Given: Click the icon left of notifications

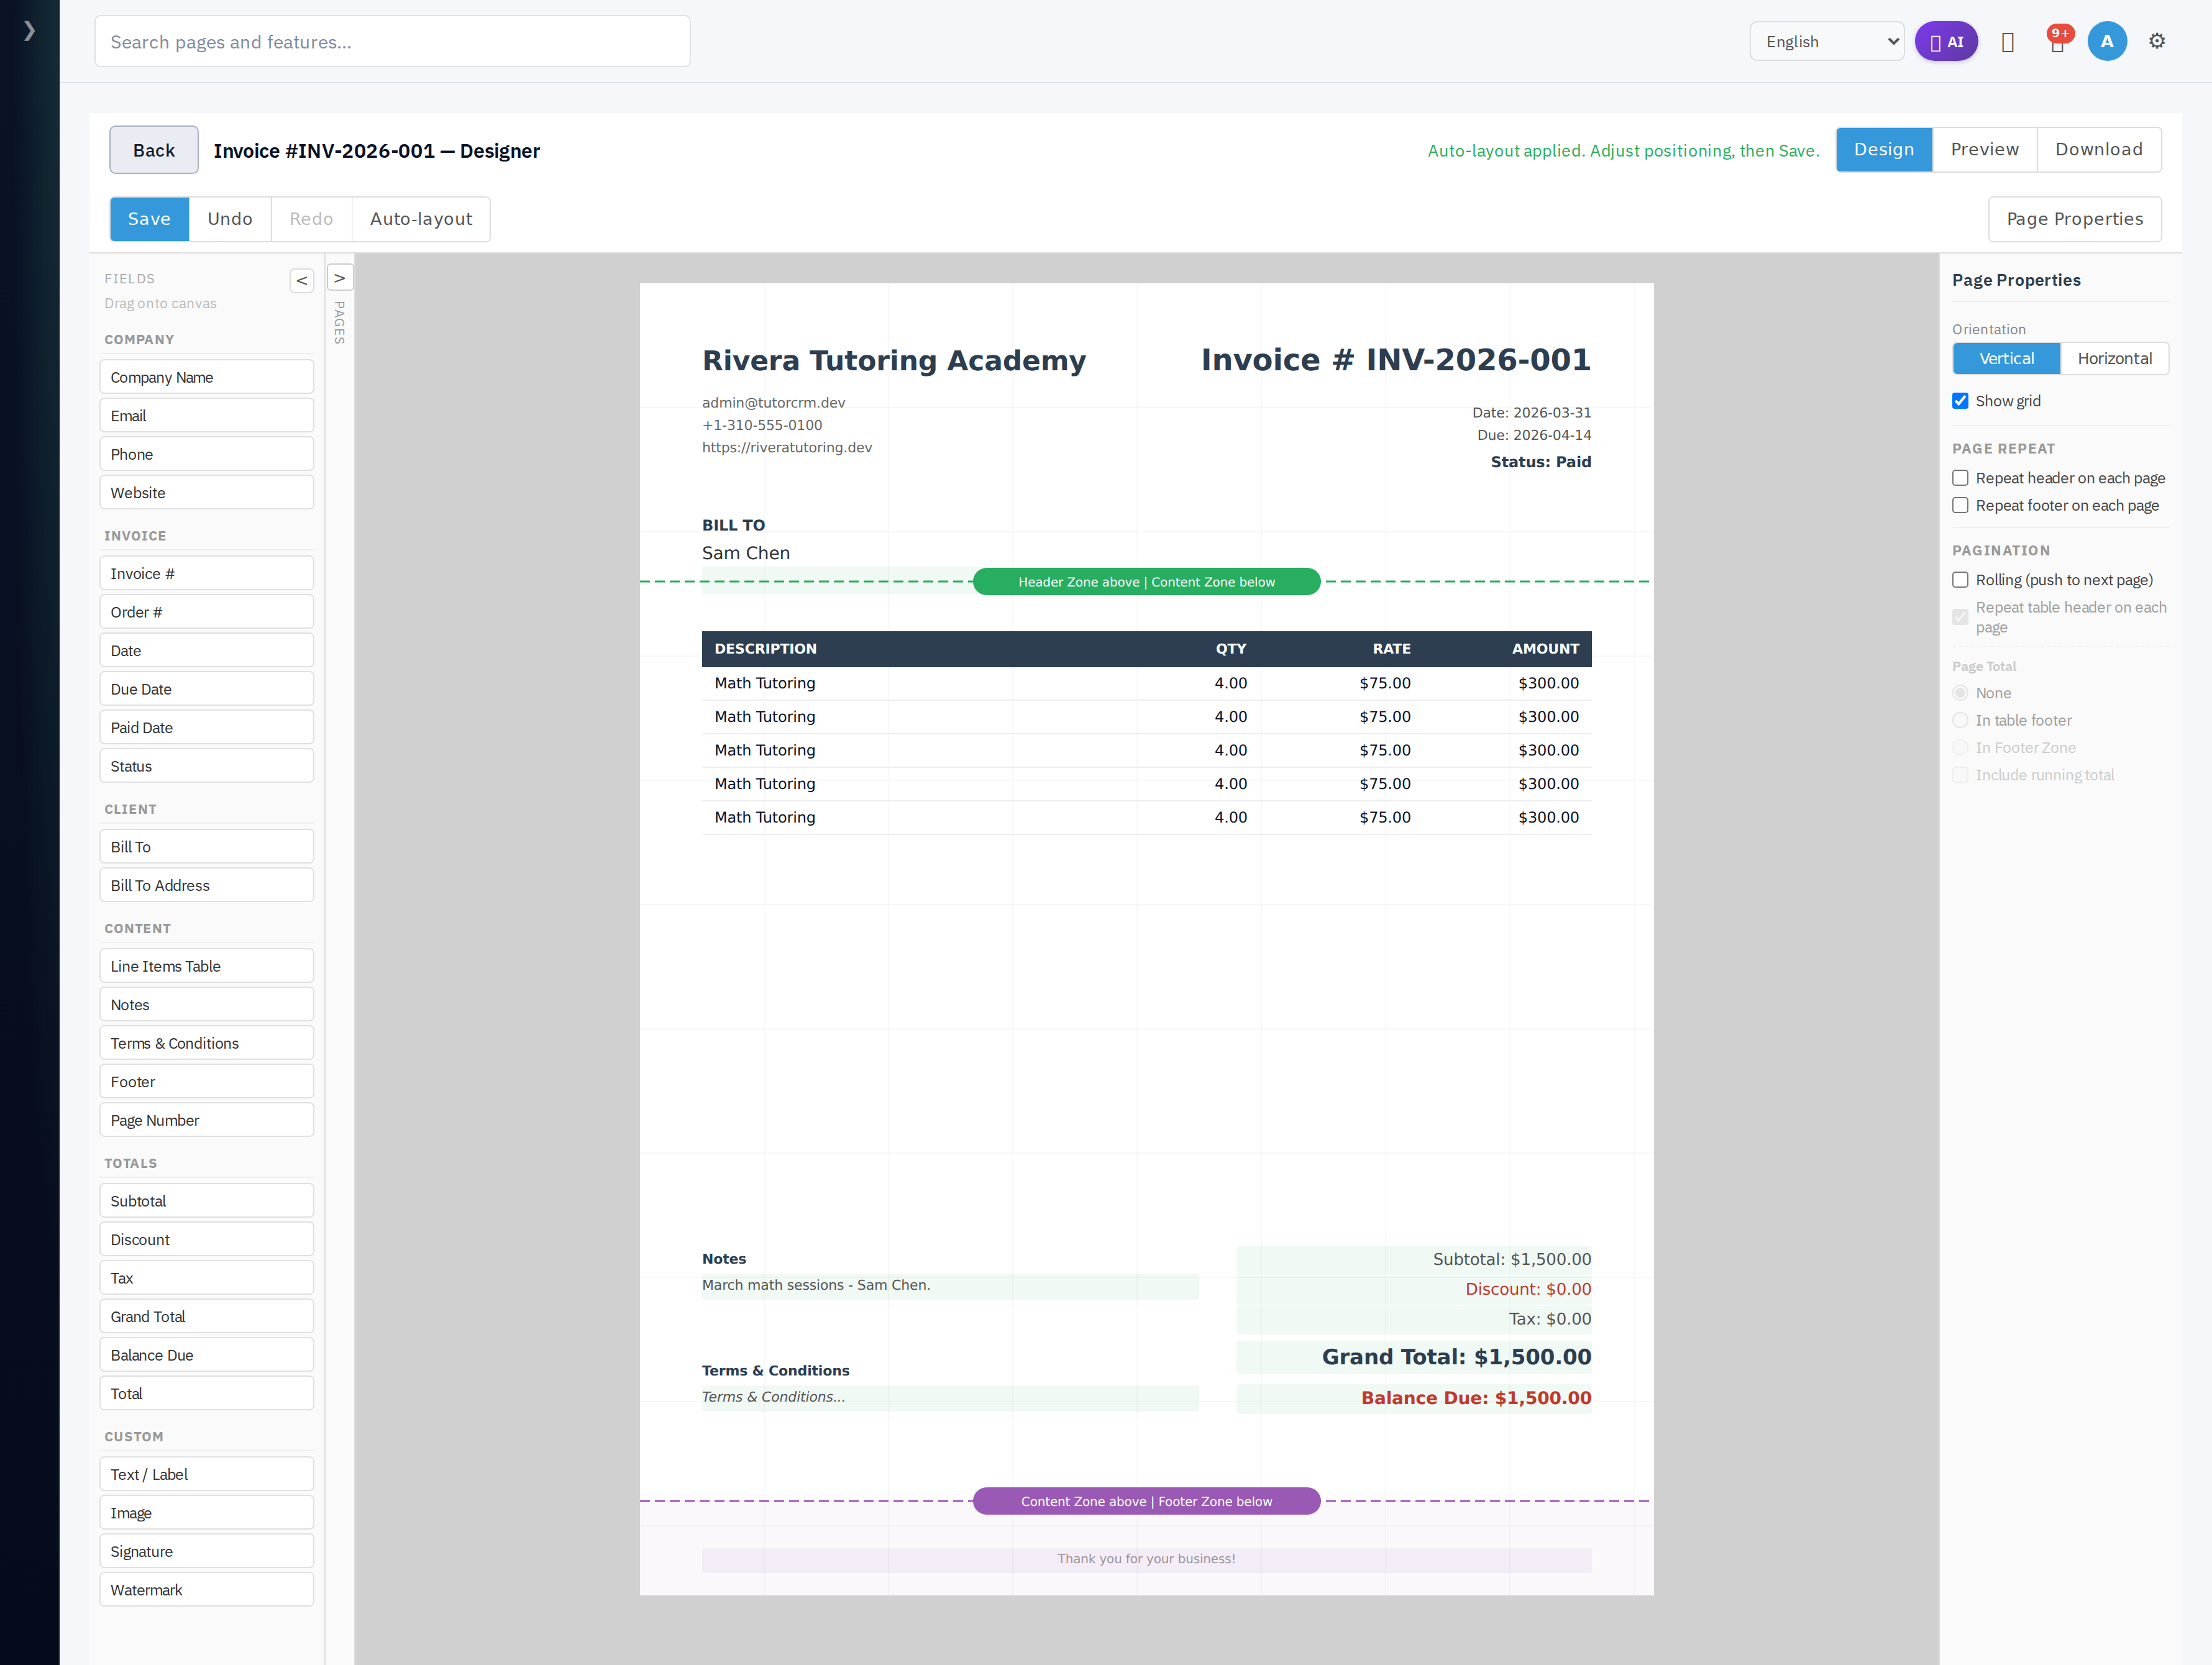Looking at the screenshot, I should click(2007, 42).
